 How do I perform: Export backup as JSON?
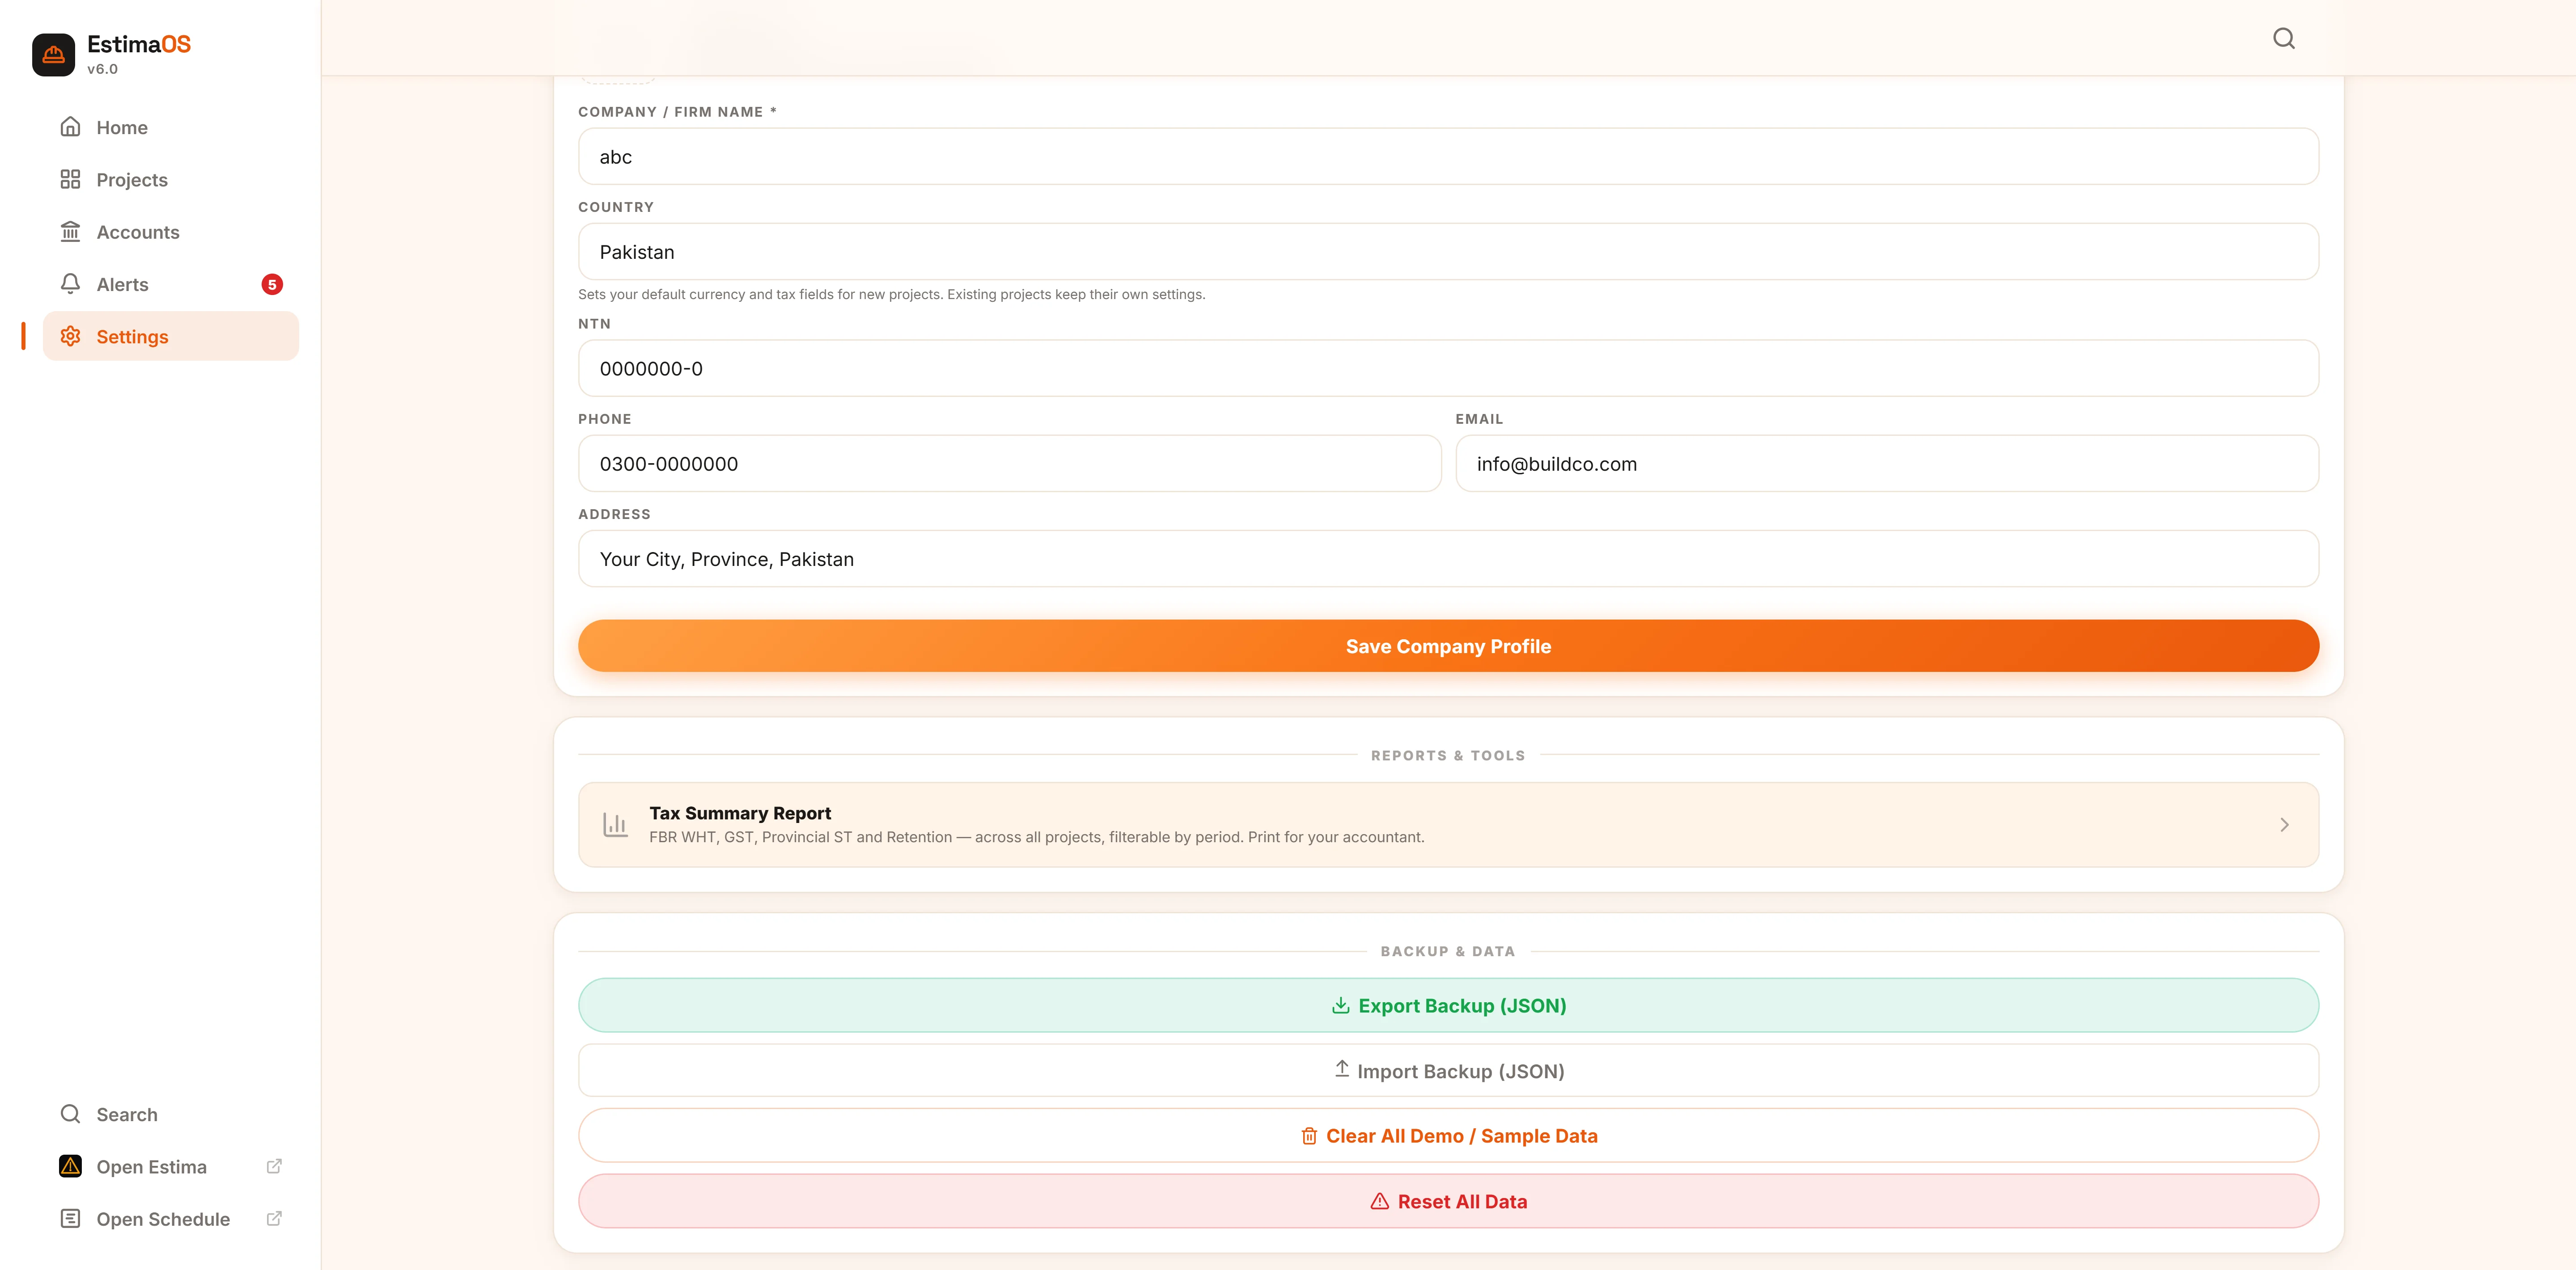click(1448, 1005)
